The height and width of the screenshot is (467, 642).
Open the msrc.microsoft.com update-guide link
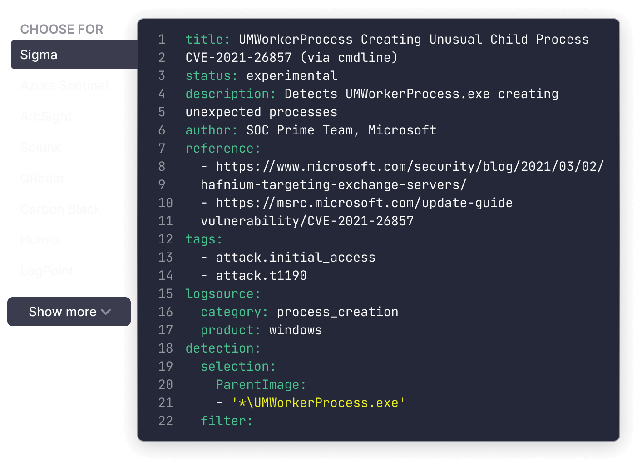[x=364, y=203]
